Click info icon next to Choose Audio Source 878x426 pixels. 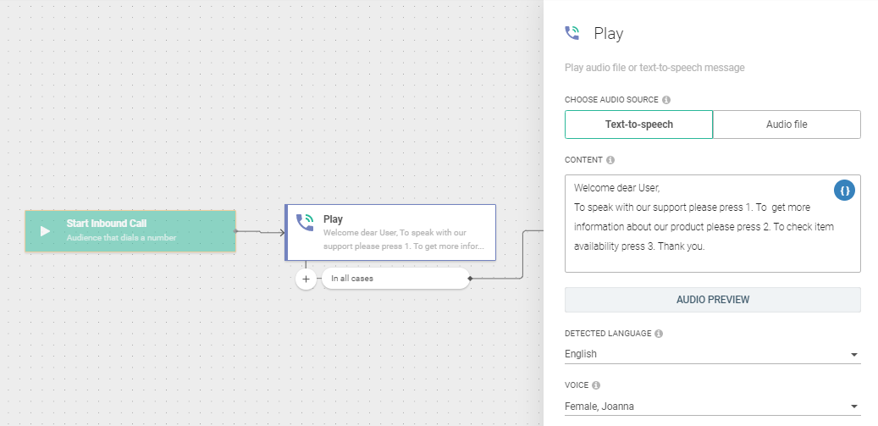[666, 100]
